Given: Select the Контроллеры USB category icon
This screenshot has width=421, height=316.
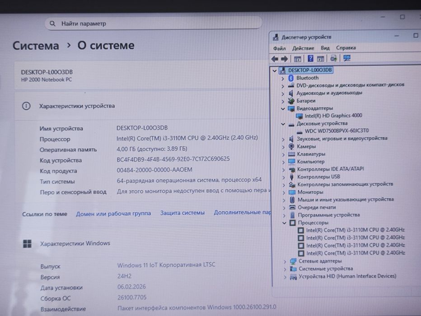Looking at the screenshot, I should [x=292, y=177].
